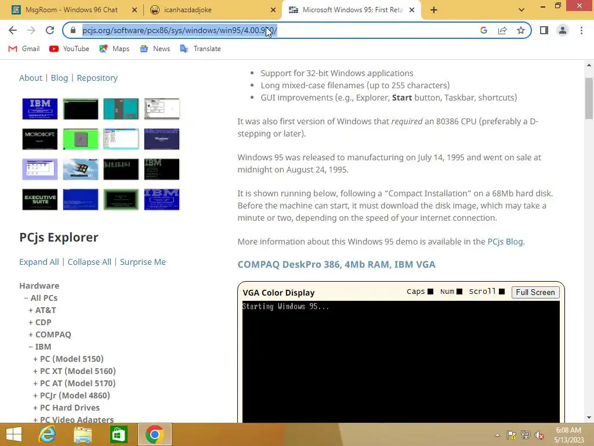Screen dimensions: 594x446
Task: Click the muted volume tray icon
Action: tap(539, 435)
